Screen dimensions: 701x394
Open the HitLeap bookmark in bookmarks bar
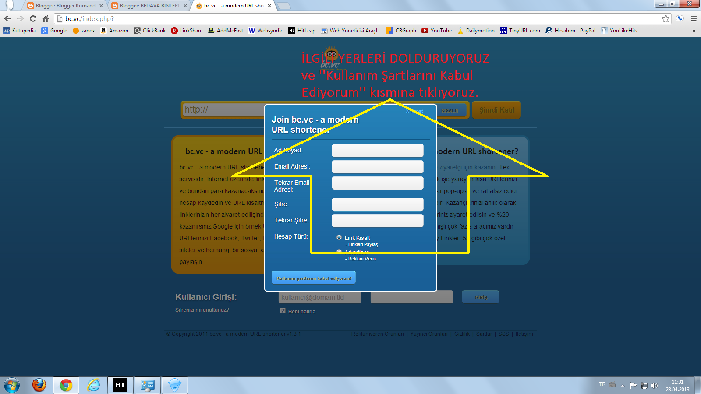[x=302, y=31]
